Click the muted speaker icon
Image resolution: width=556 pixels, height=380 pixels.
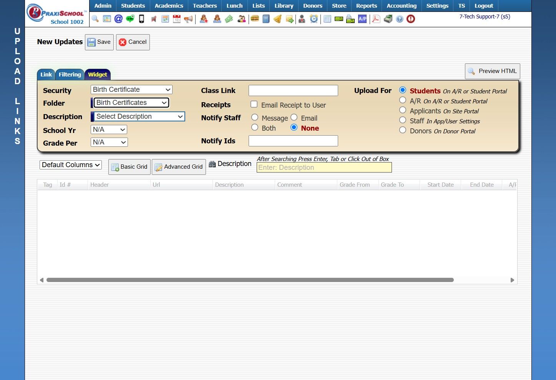(154, 19)
